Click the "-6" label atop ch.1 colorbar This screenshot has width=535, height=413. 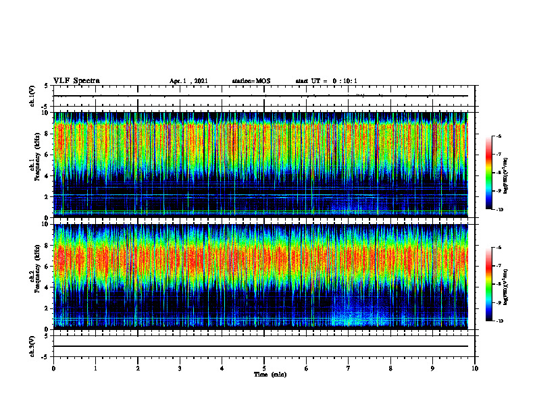(499, 136)
